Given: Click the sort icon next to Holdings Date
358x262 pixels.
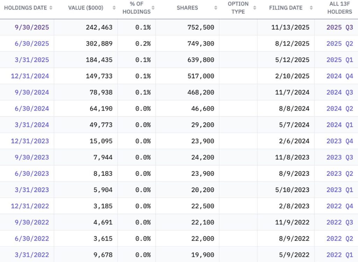Looking at the screenshot, I should click(51, 8).
